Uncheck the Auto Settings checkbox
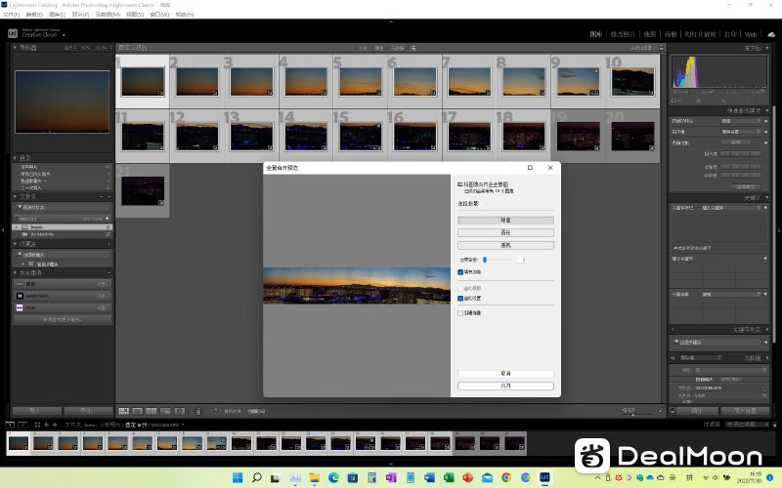The width and height of the screenshot is (782, 488). pos(460,299)
